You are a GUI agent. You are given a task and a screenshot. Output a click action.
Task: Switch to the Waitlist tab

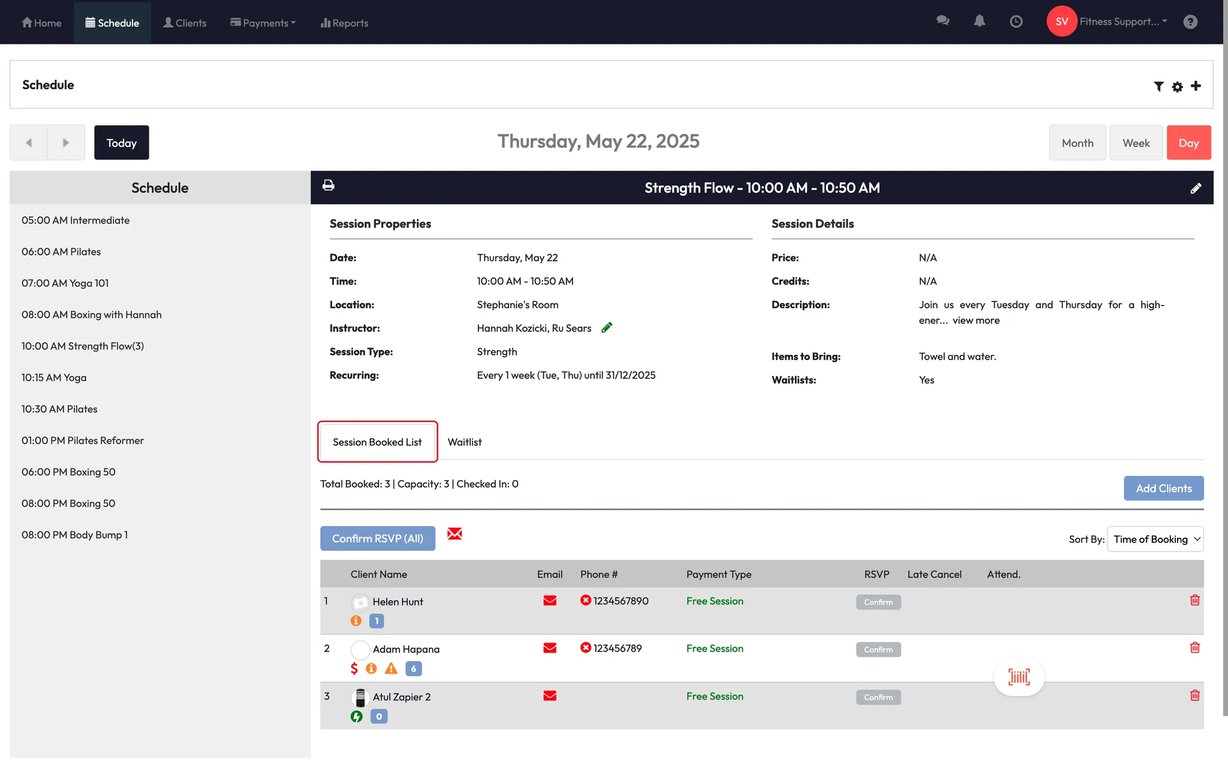(464, 442)
